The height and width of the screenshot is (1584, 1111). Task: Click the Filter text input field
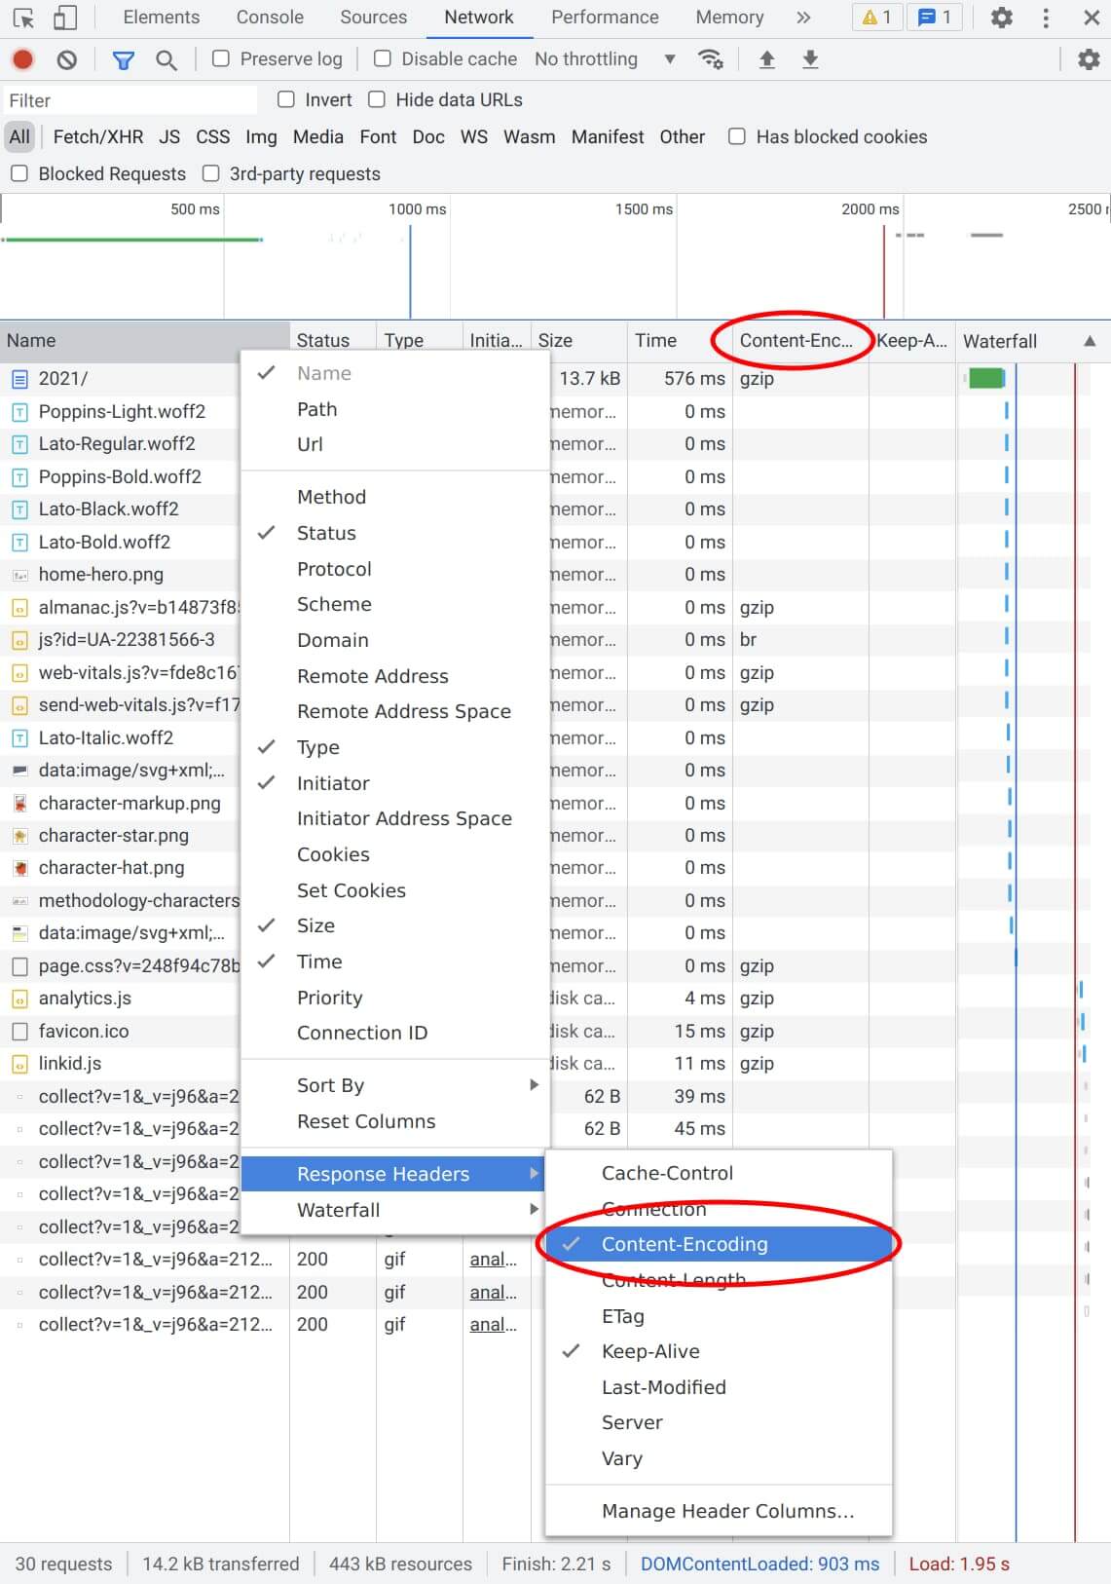[130, 100]
